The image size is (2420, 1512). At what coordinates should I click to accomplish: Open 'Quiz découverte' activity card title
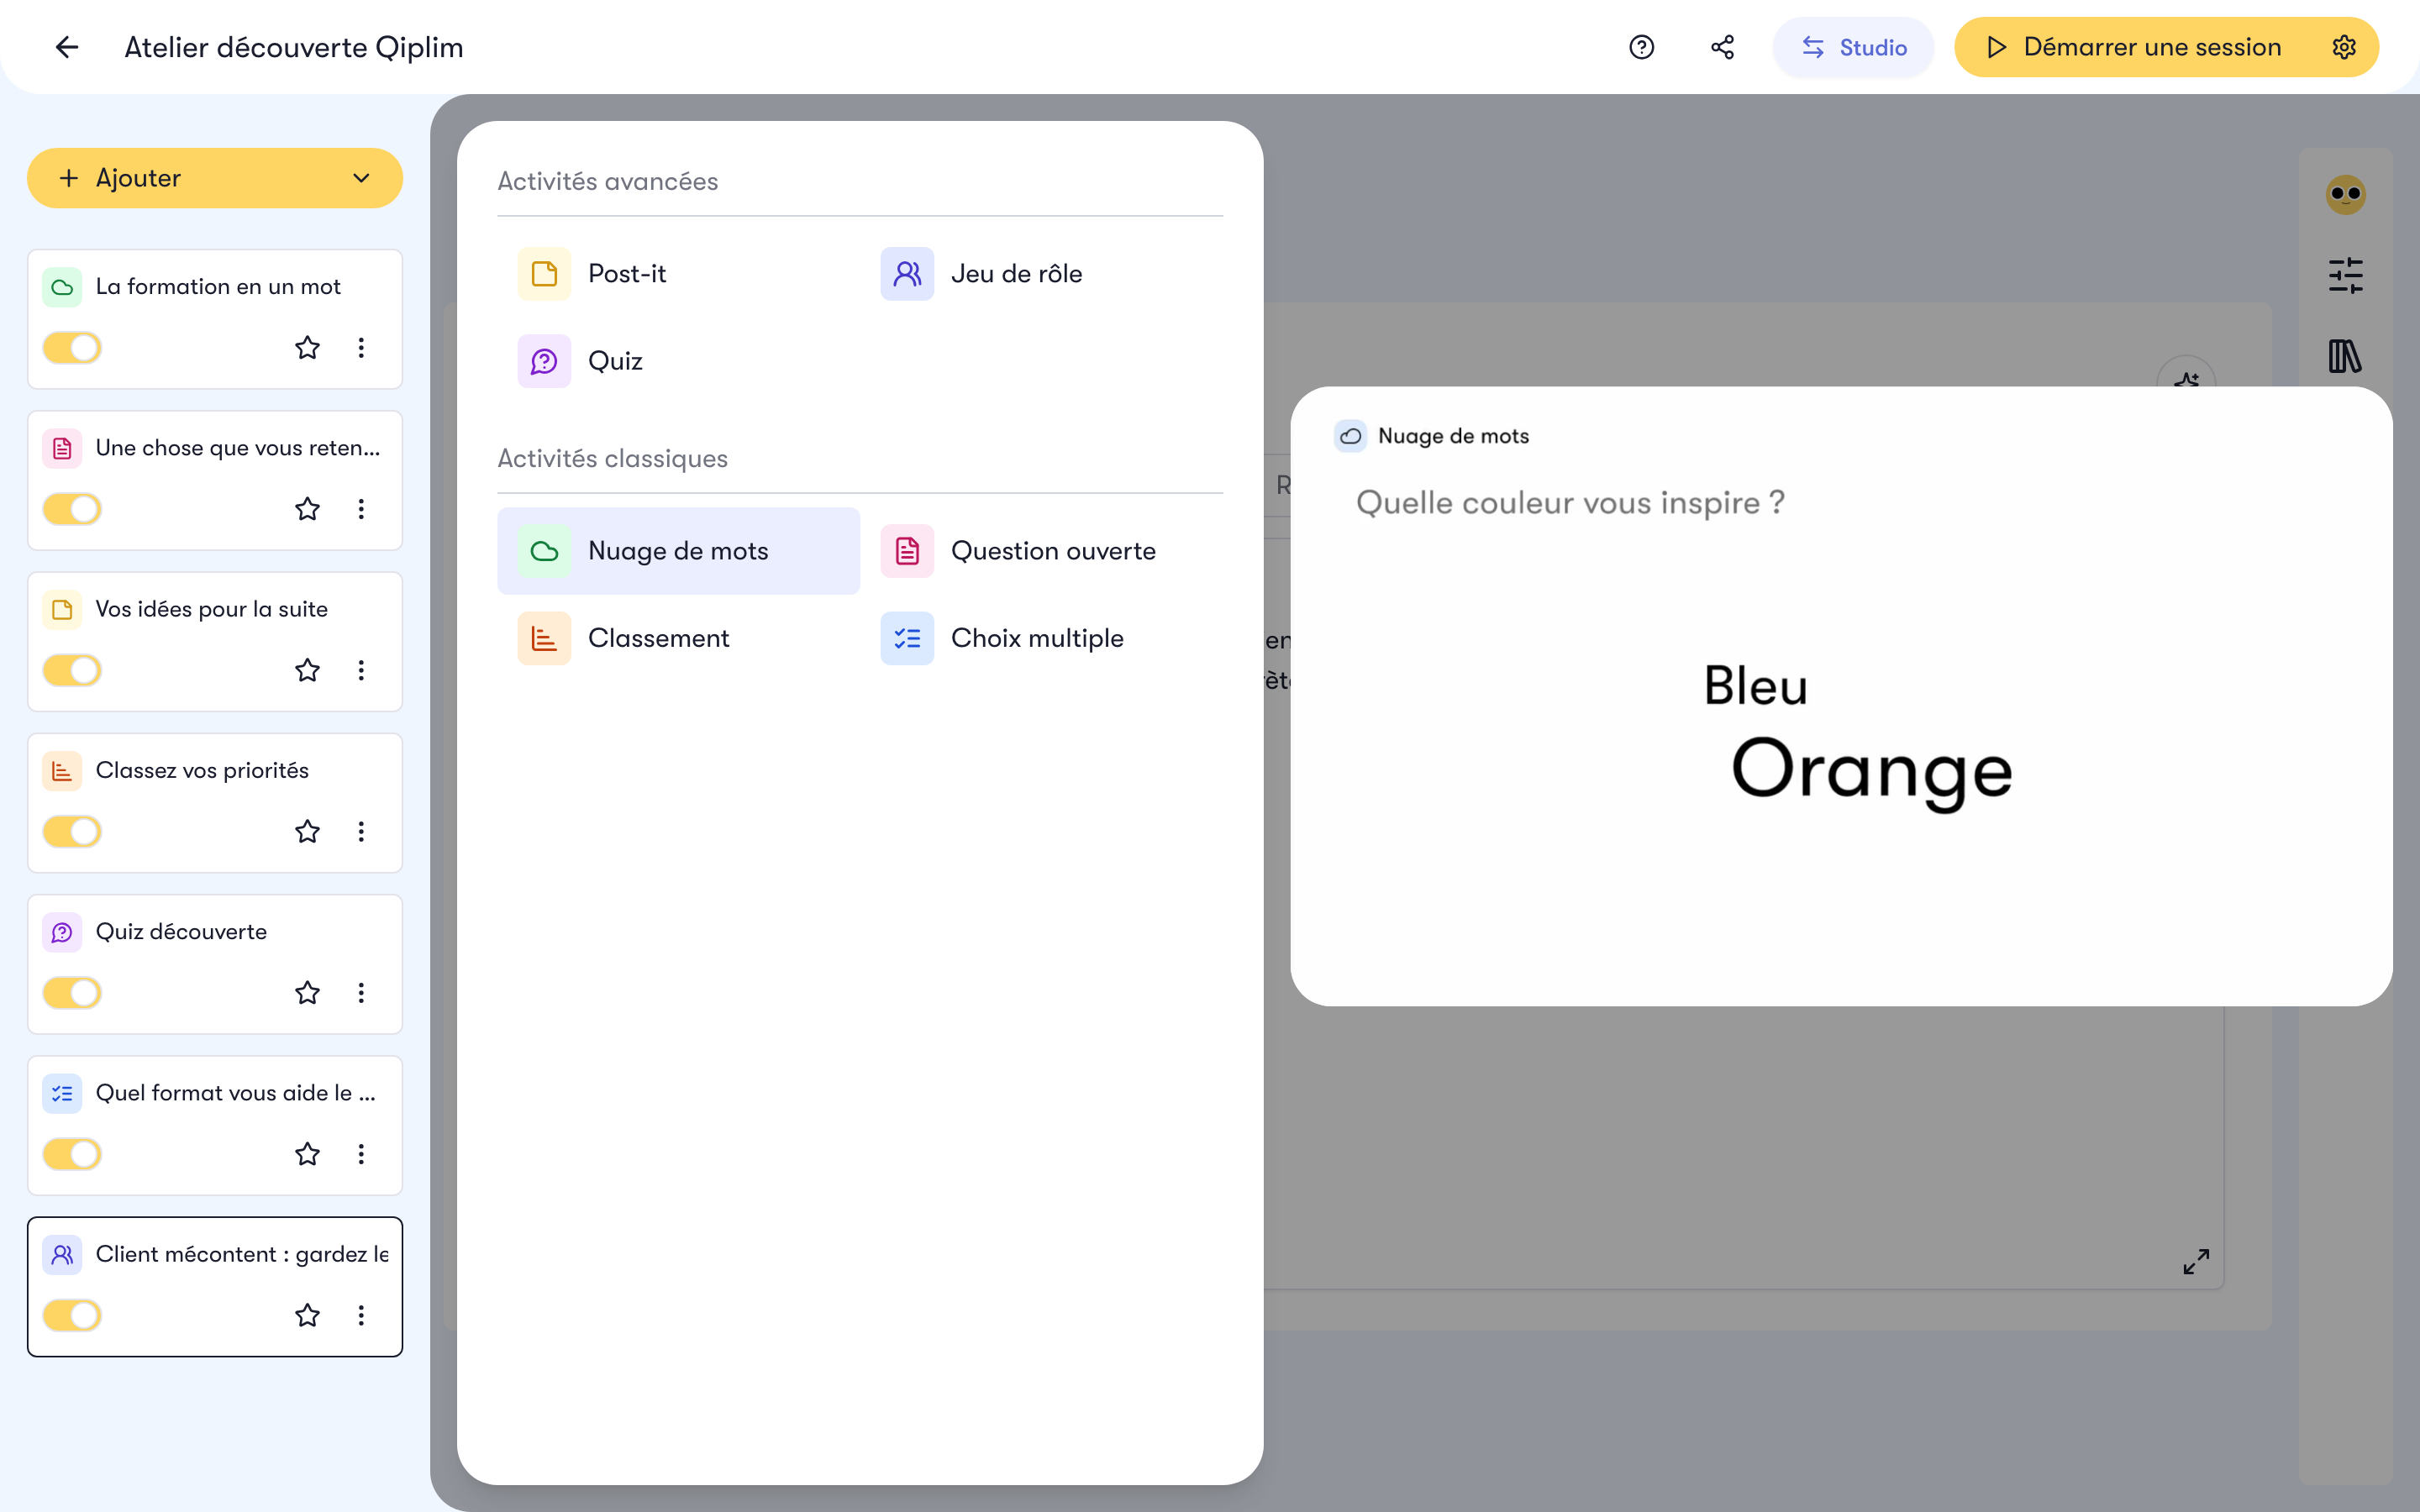coord(181,932)
